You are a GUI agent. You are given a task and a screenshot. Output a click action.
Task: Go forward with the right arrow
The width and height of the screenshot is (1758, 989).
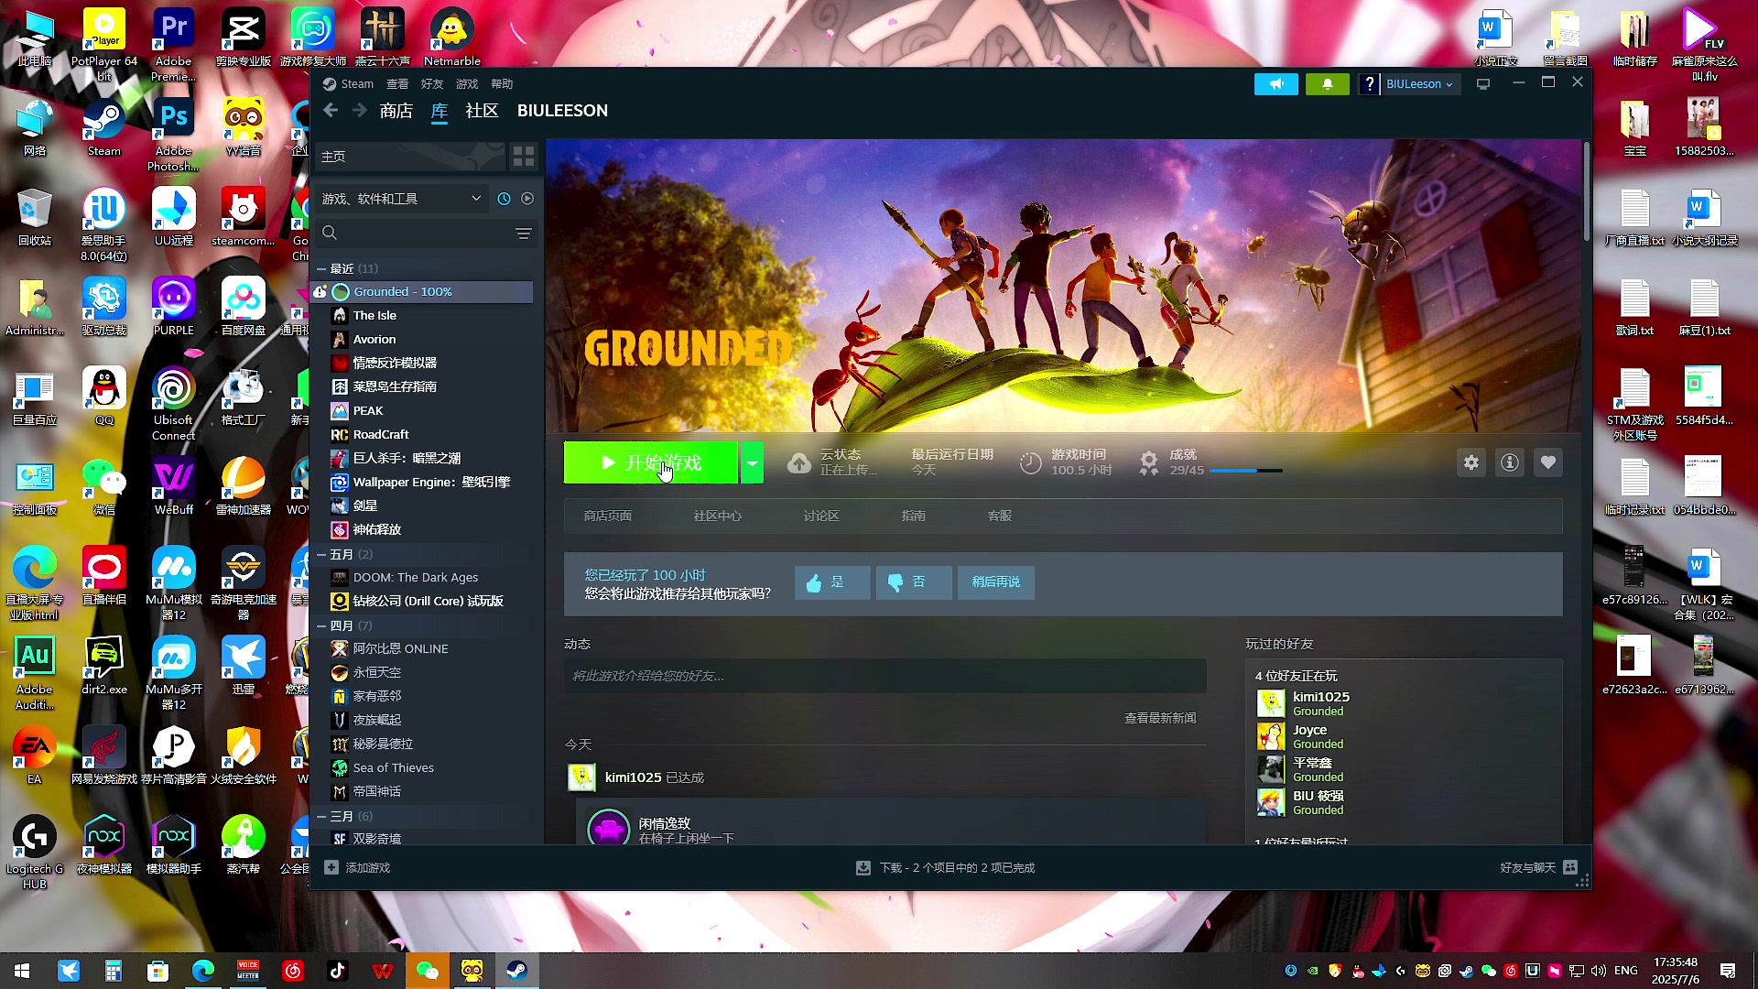pos(360,110)
